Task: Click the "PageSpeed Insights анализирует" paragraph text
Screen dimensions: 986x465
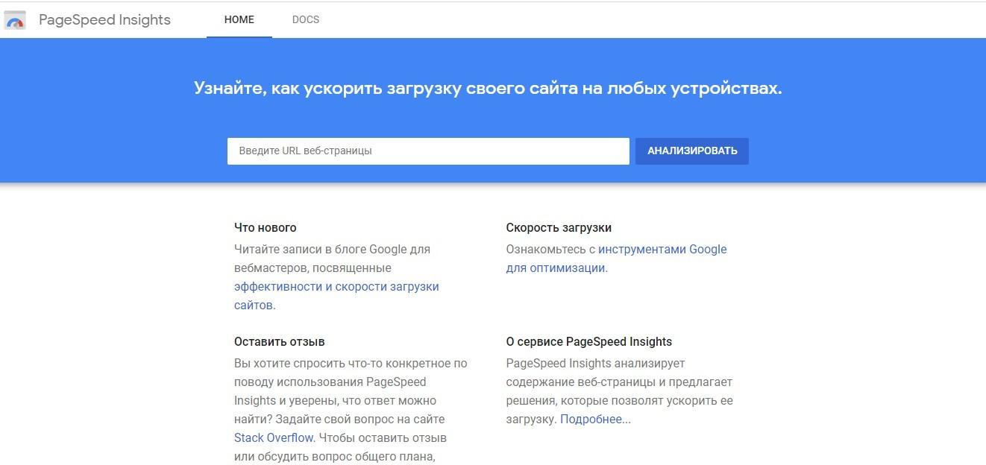Action: coord(595,364)
